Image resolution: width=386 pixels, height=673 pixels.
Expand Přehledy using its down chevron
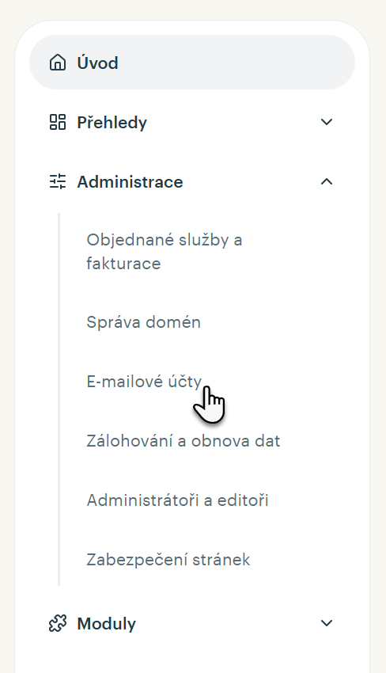(x=327, y=122)
